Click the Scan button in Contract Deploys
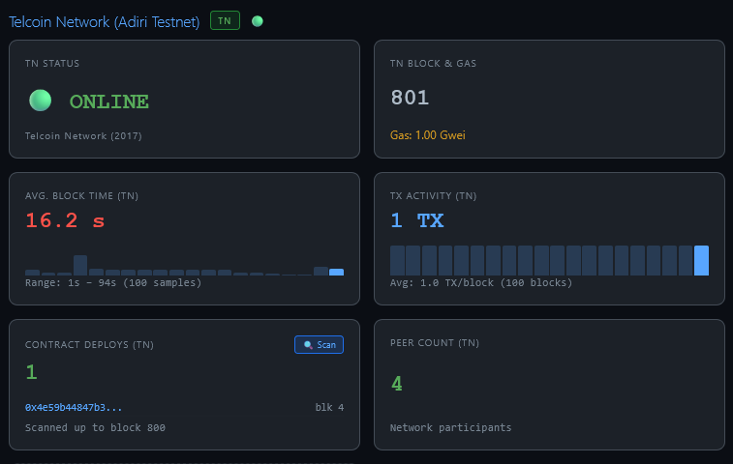Viewport: 733px width, 464px height. tap(319, 344)
